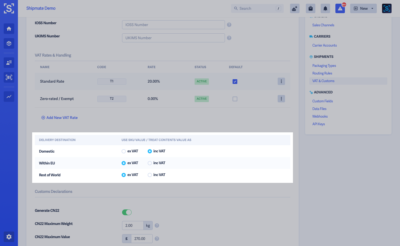Open the parcel box icon in sidebar
This screenshot has width=400, height=246.
[9, 43]
